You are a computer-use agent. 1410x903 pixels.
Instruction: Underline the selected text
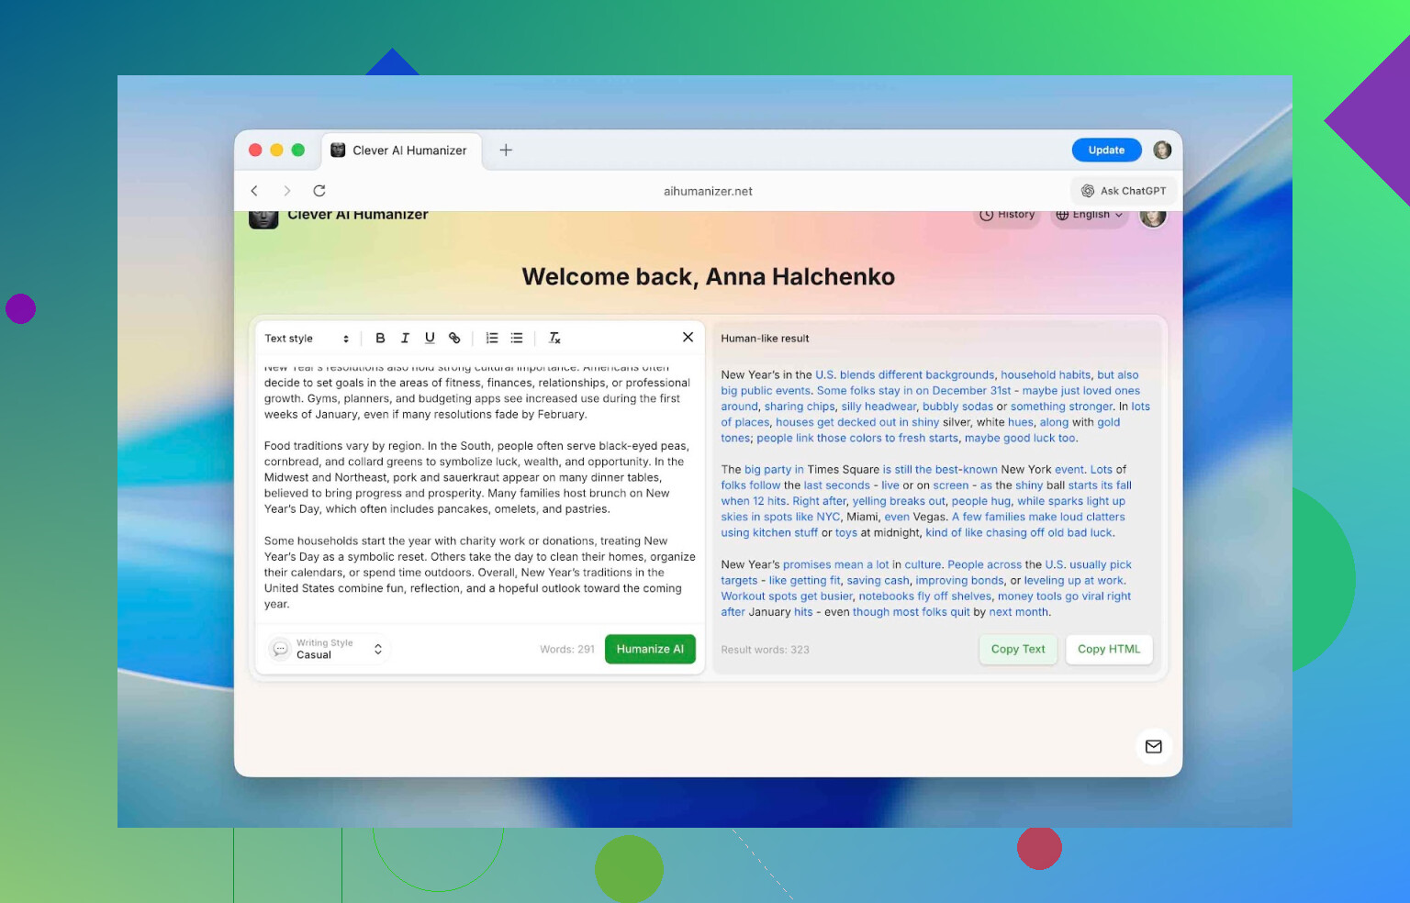click(430, 338)
